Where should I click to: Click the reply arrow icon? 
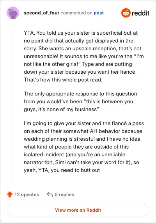coord(50,194)
